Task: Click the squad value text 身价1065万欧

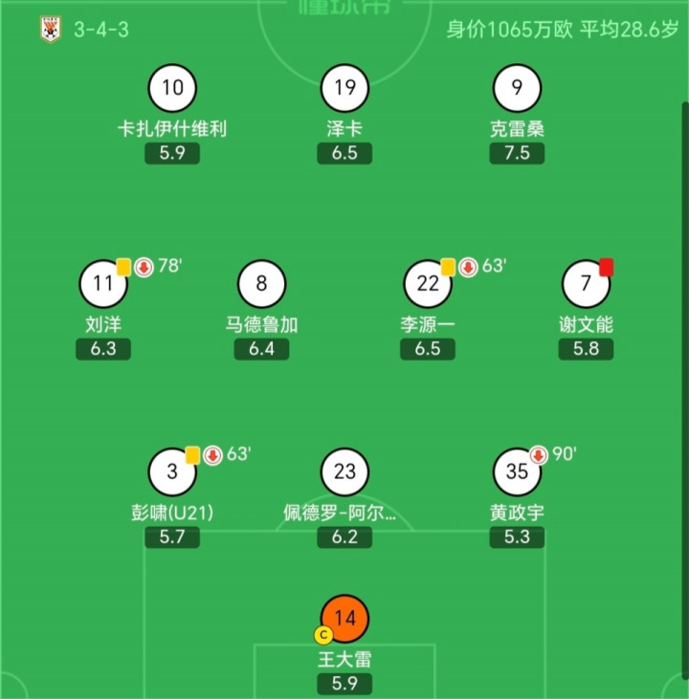Action: 509,29
